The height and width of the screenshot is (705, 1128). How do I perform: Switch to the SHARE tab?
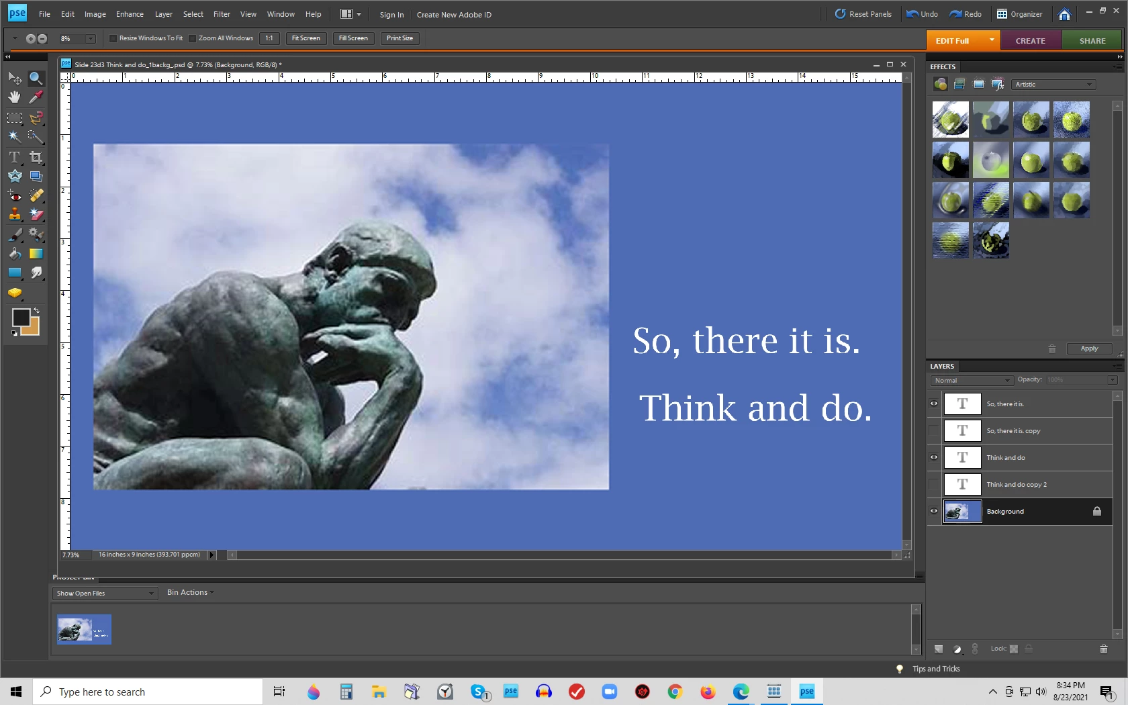[1092, 41]
